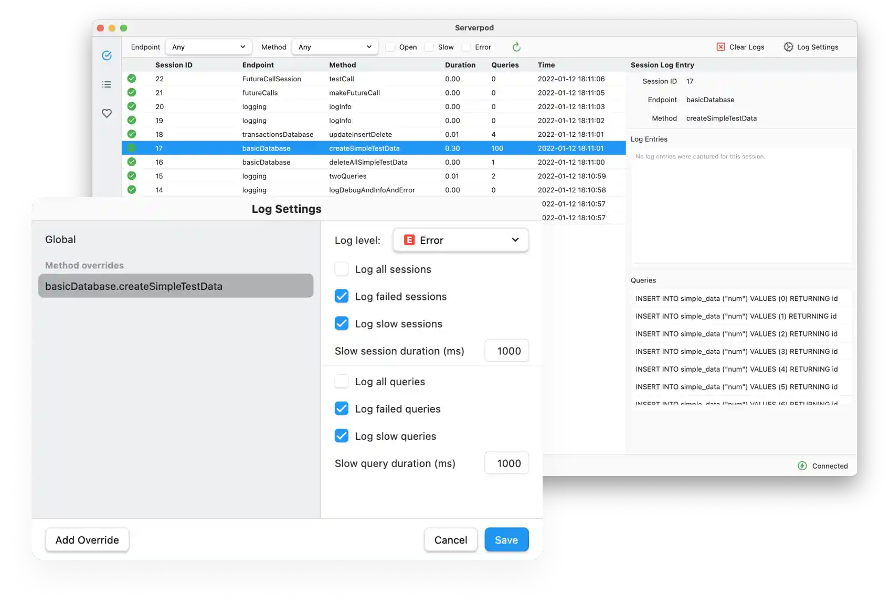890x607 pixels.
Task: Uncheck Log slow sessions
Action: tap(342, 323)
